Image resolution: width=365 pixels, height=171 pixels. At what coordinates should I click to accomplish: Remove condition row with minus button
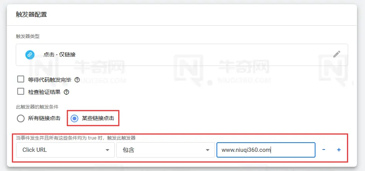tap(324, 150)
